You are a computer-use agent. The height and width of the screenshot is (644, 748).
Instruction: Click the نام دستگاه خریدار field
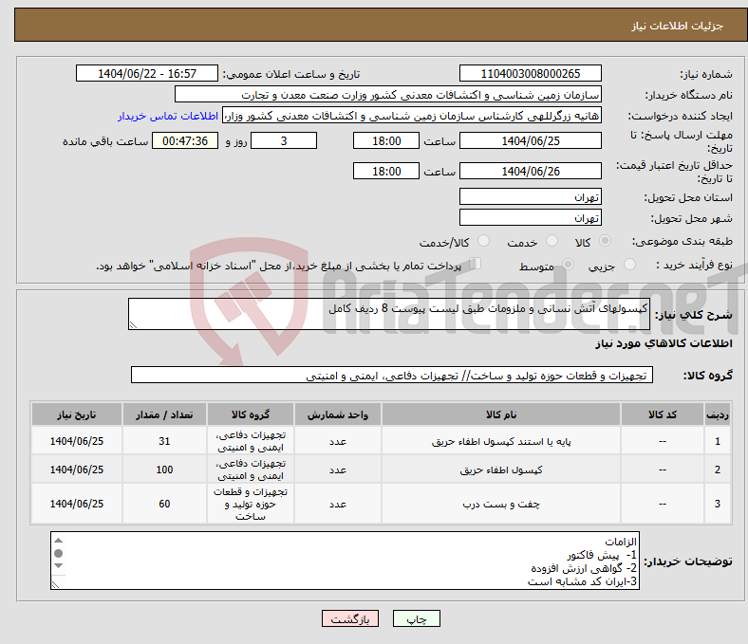coord(388,95)
